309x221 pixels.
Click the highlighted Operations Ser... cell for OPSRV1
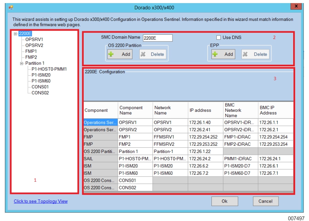click(x=101, y=122)
